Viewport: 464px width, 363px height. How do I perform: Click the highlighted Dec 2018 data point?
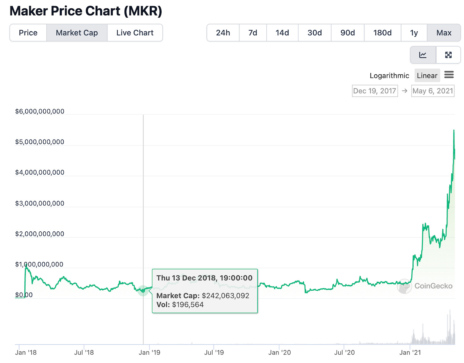(143, 291)
